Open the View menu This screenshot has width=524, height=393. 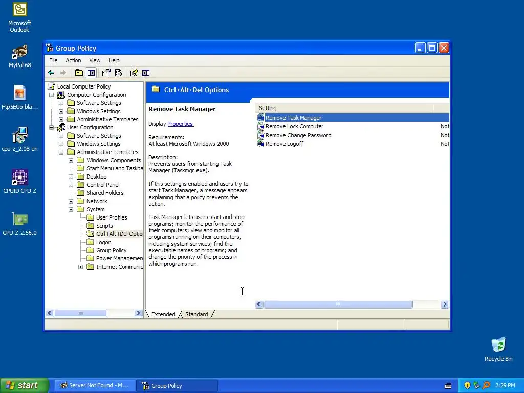(x=95, y=60)
